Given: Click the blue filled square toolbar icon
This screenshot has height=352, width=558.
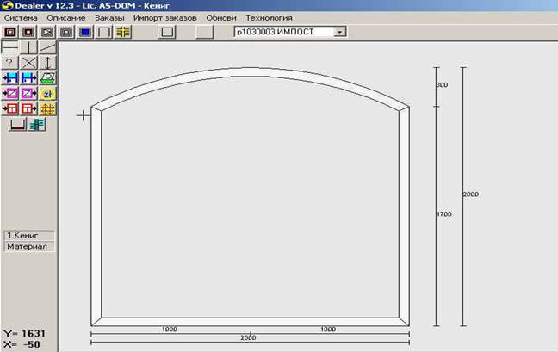Looking at the screenshot, I should point(85,32).
